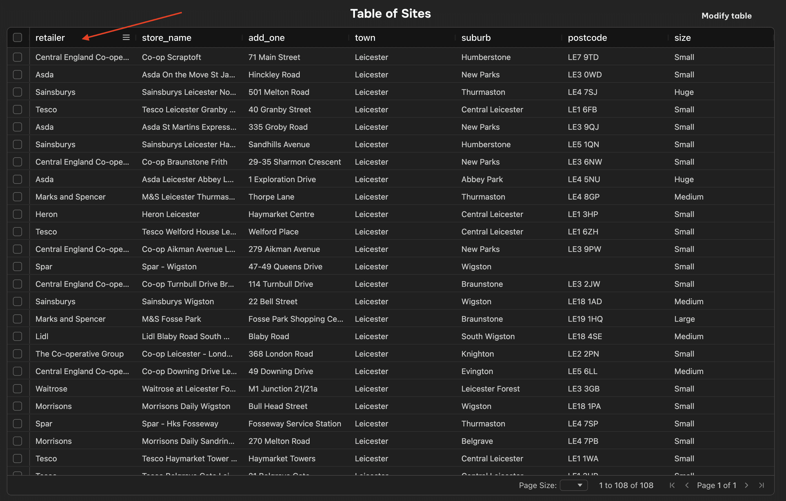Screen dimensions: 786x501
Task: Click the suburb cell 'Abbey Park'
Action: point(482,179)
